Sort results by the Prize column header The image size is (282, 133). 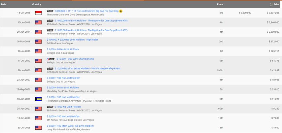tap(276, 4)
